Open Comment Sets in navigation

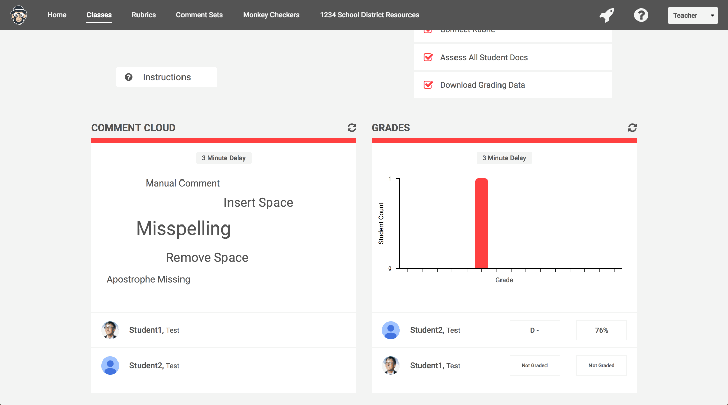pyautogui.click(x=199, y=15)
